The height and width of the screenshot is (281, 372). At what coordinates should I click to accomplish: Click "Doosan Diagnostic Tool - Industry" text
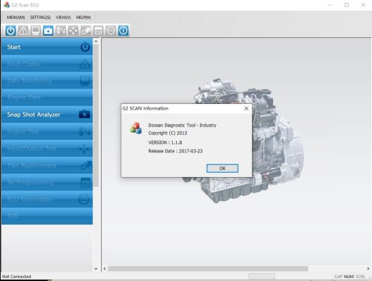tap(182, 125)
